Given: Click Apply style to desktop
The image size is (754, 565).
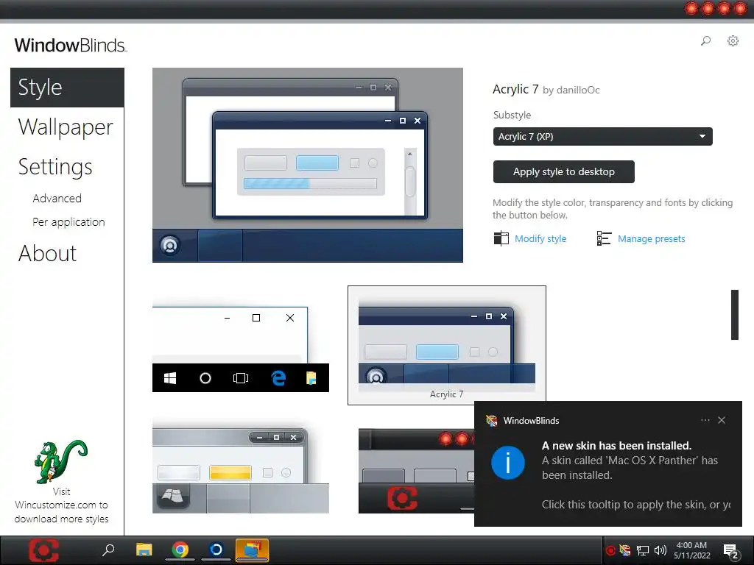Looking at the screenshot, I should point(563,171).
